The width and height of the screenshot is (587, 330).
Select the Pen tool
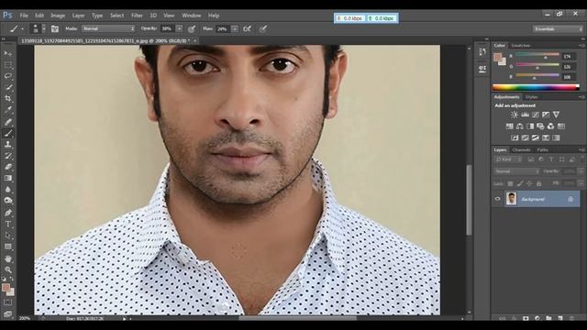pos(8,213)
